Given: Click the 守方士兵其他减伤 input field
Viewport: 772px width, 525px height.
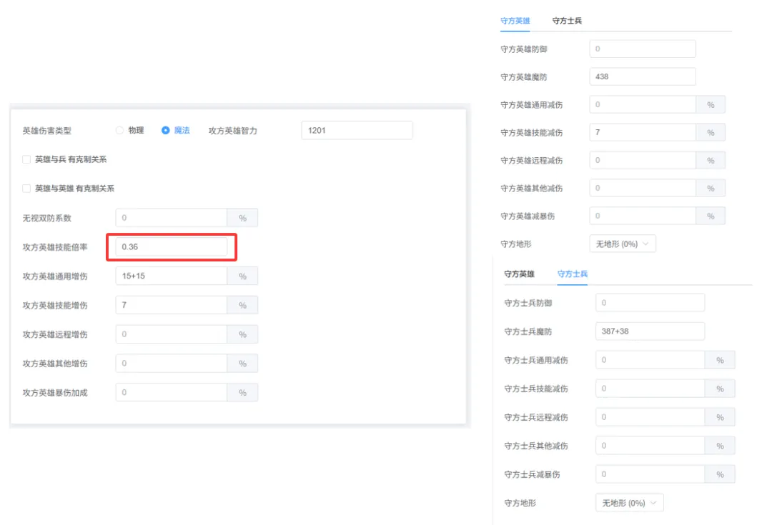Looking at the screenshot, I should [650, 445].
